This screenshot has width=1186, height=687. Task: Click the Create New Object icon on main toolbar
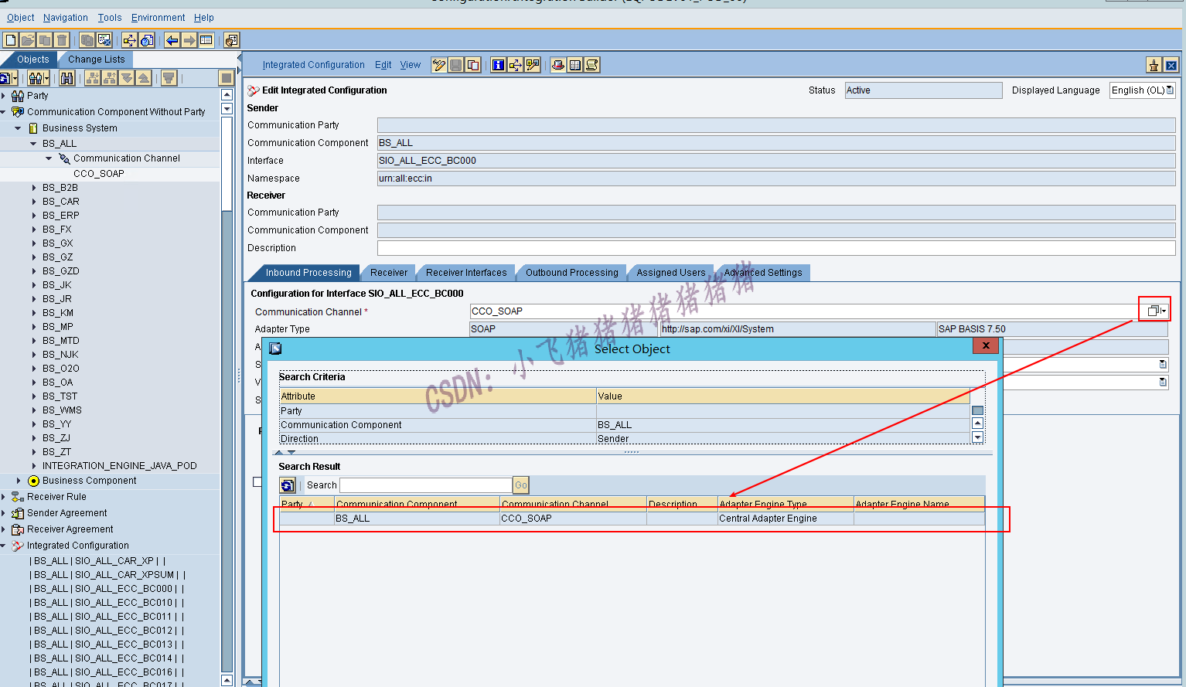(10, 39)
